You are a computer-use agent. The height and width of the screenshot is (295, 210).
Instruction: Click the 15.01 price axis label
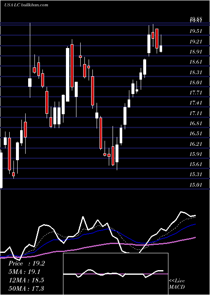[196, 185]
